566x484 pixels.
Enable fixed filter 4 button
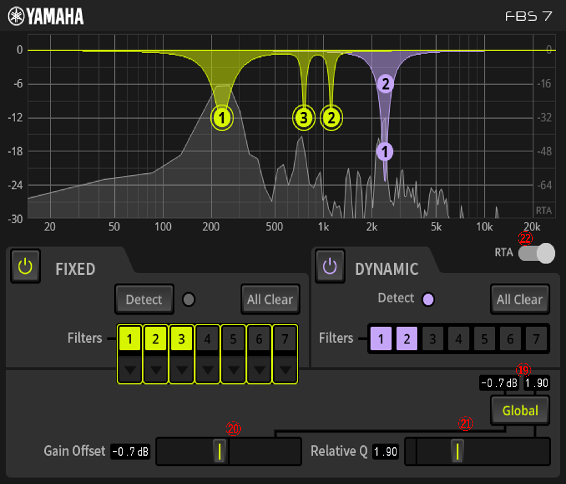(207, 339)
